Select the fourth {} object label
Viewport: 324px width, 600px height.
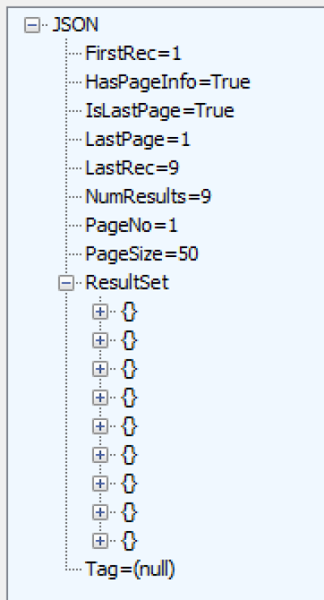point(129,398)
